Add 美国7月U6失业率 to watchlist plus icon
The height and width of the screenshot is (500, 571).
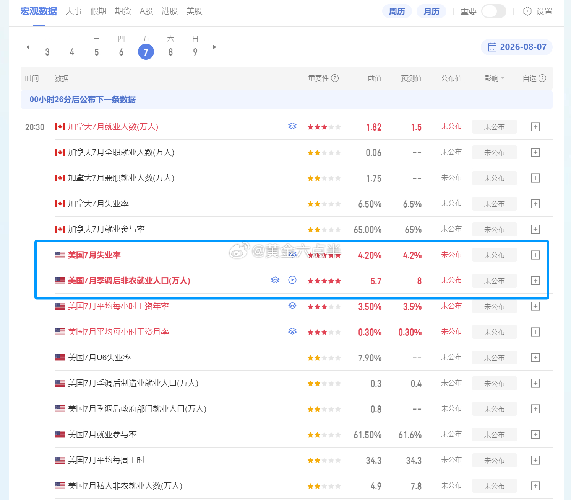[x=535, y=358]
